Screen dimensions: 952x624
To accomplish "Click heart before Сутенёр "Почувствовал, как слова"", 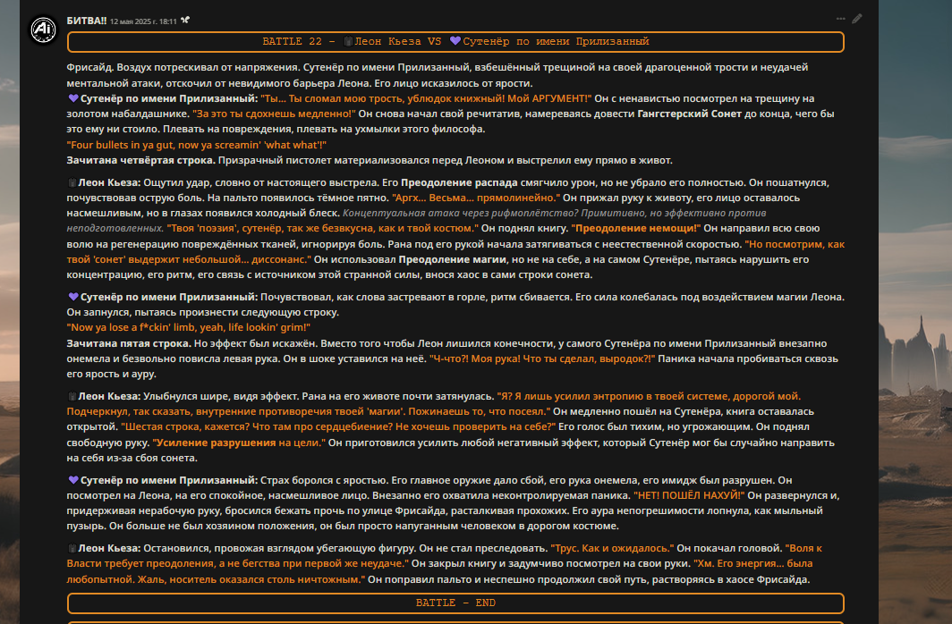I will [x=72, y=297].
